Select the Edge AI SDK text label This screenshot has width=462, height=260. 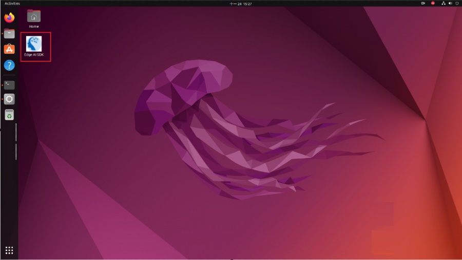tap(34, 55)
